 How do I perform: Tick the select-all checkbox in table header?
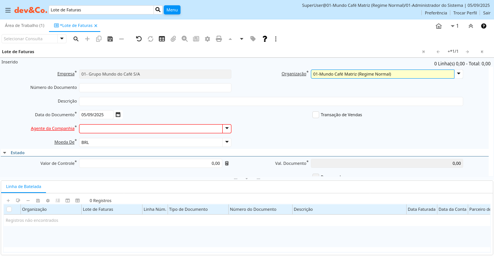(x=9, y=209)
